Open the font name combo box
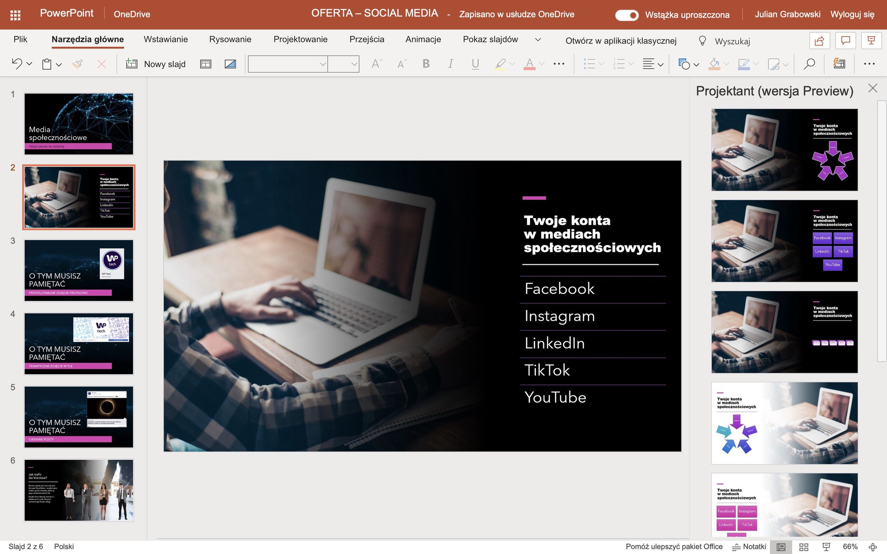This screenshot has width=887, height=554. (288, 64)
